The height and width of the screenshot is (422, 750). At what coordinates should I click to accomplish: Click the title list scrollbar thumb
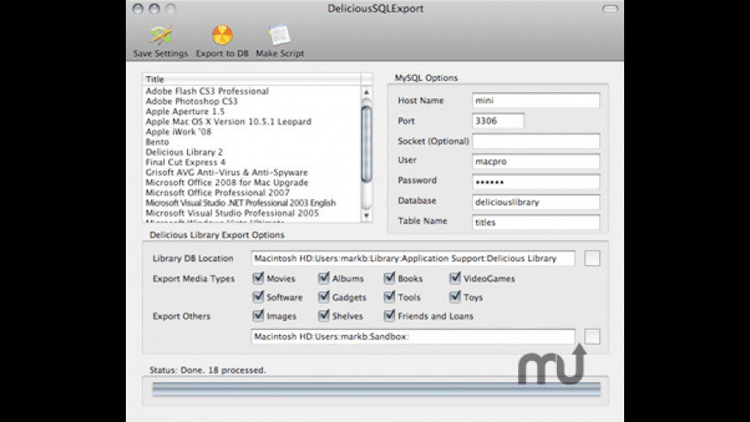[366, 144]
